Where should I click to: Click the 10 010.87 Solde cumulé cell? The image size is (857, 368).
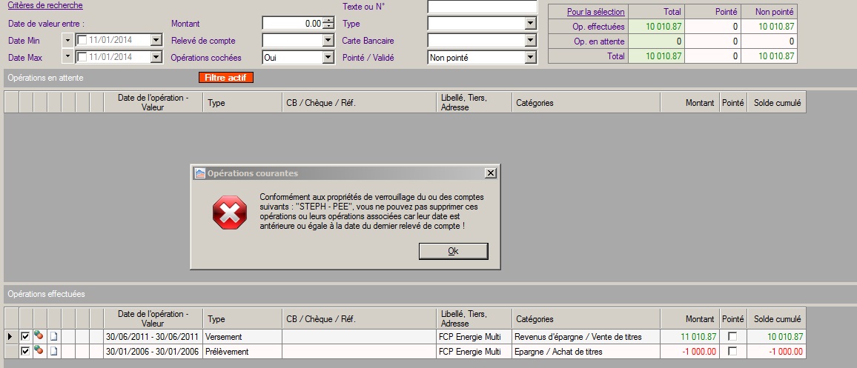pos(777,336)
